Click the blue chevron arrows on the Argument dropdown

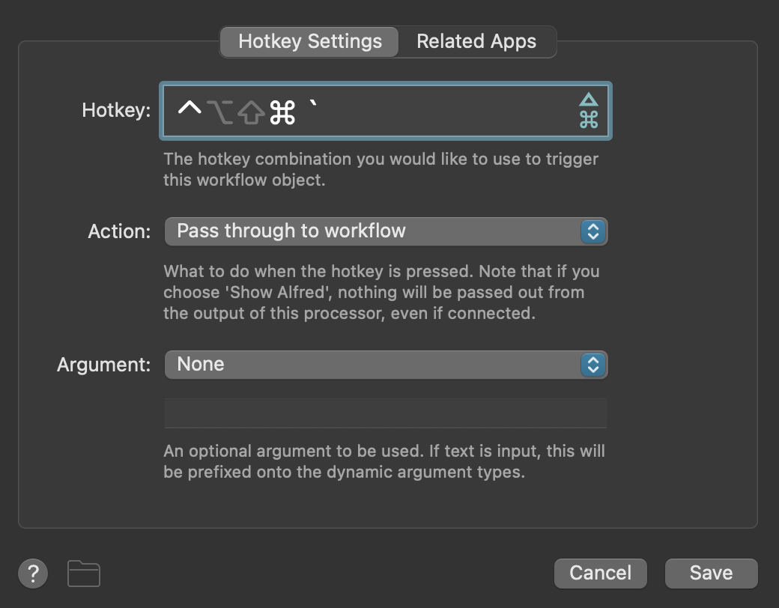tap(593, 365)
